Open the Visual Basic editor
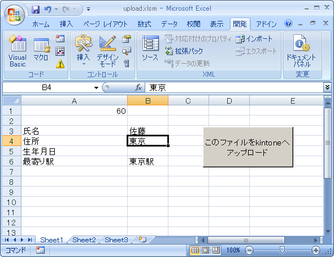Screen dimensions: 334x257 [x=18, y=51]
